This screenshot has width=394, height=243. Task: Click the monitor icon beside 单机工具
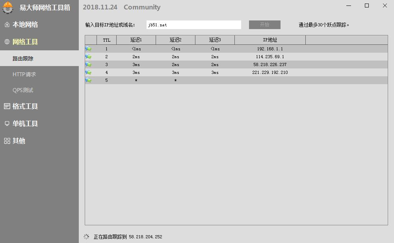click(x=7, y=123)
